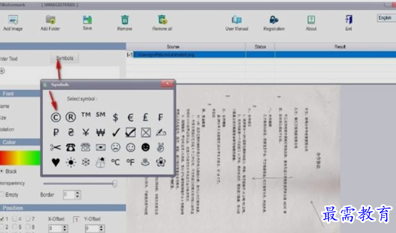The image size is (396, 233).
Task: Select the pound £ symbol
Action: point(145,117)
